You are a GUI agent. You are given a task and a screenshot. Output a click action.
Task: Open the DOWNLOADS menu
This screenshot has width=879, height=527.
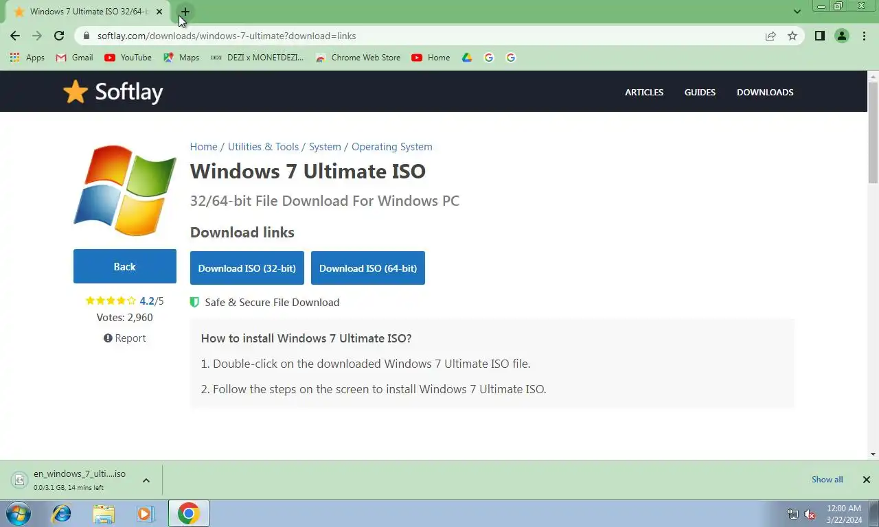click(765, 92)
